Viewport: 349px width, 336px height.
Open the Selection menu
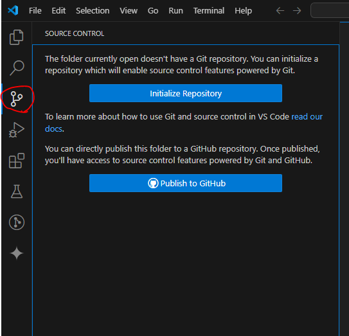coord(93,11)
